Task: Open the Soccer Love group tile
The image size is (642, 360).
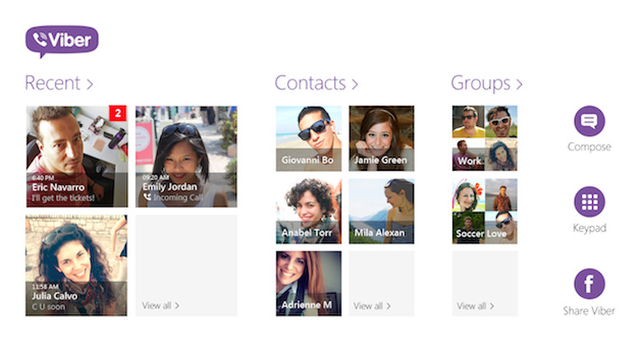Action: (x=485, y=211)
